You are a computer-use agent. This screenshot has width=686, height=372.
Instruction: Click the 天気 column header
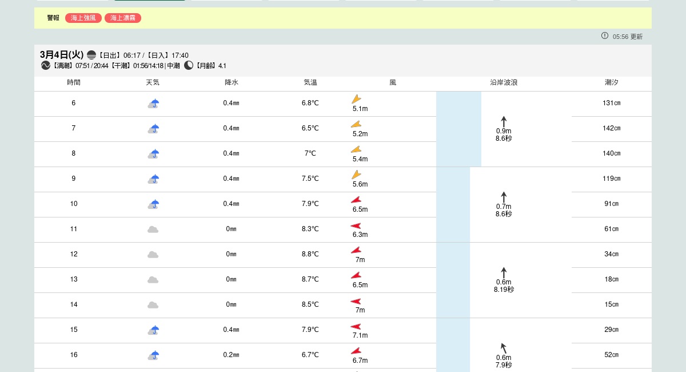[x=153, y=82]
